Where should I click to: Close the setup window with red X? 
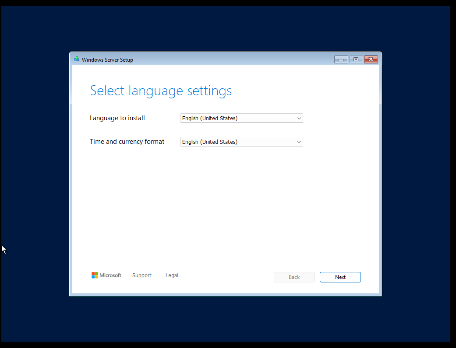tap(371, 59)
